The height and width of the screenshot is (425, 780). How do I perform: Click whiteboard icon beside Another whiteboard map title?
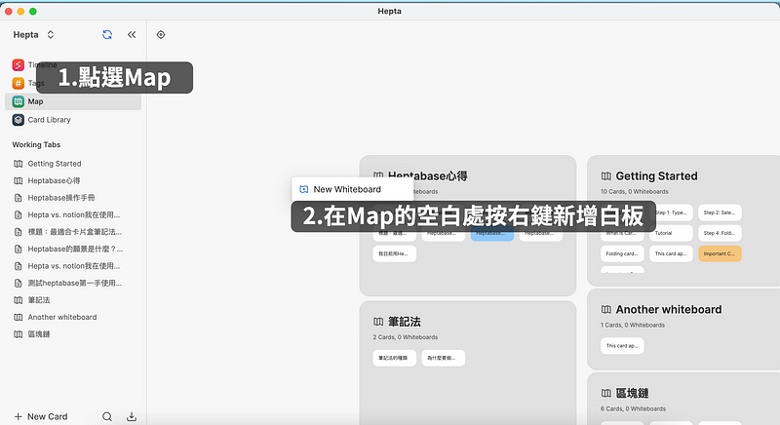[605, 309]
